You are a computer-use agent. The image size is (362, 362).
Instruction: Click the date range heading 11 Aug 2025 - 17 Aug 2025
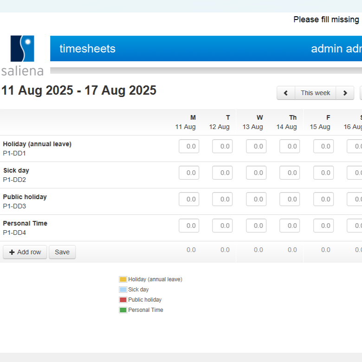coord(79,90)
